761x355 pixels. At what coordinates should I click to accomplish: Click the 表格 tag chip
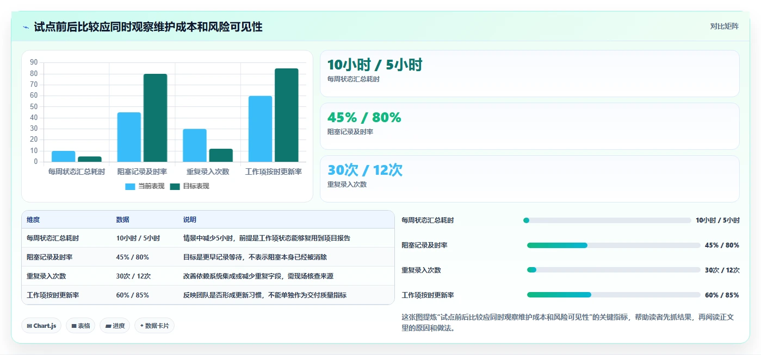81,326
